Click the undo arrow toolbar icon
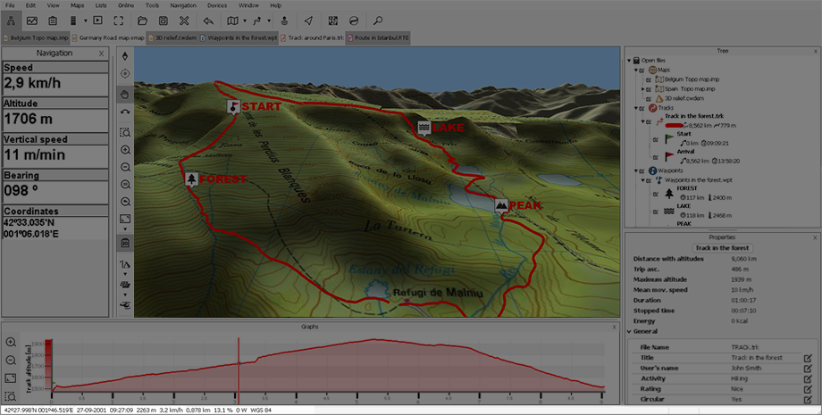Screen dimensions: 822x415 pos(208,20)
